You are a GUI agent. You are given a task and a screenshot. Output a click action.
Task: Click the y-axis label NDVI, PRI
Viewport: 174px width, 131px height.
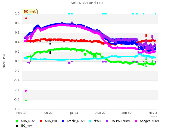(x=4, y=61)
